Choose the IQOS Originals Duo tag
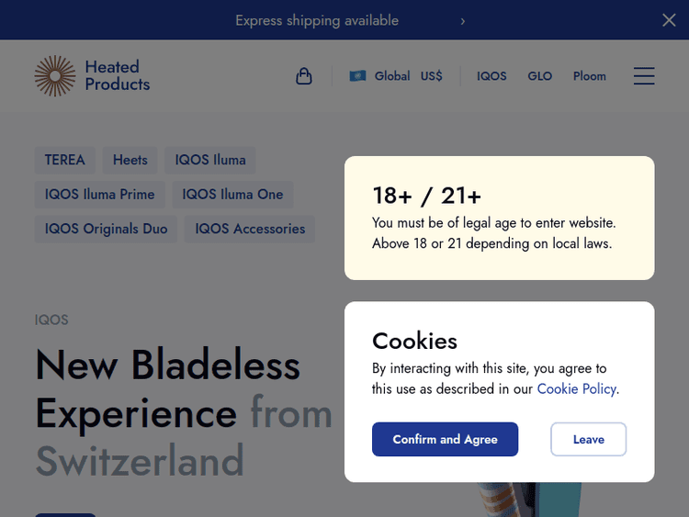 tap(107, 229)
